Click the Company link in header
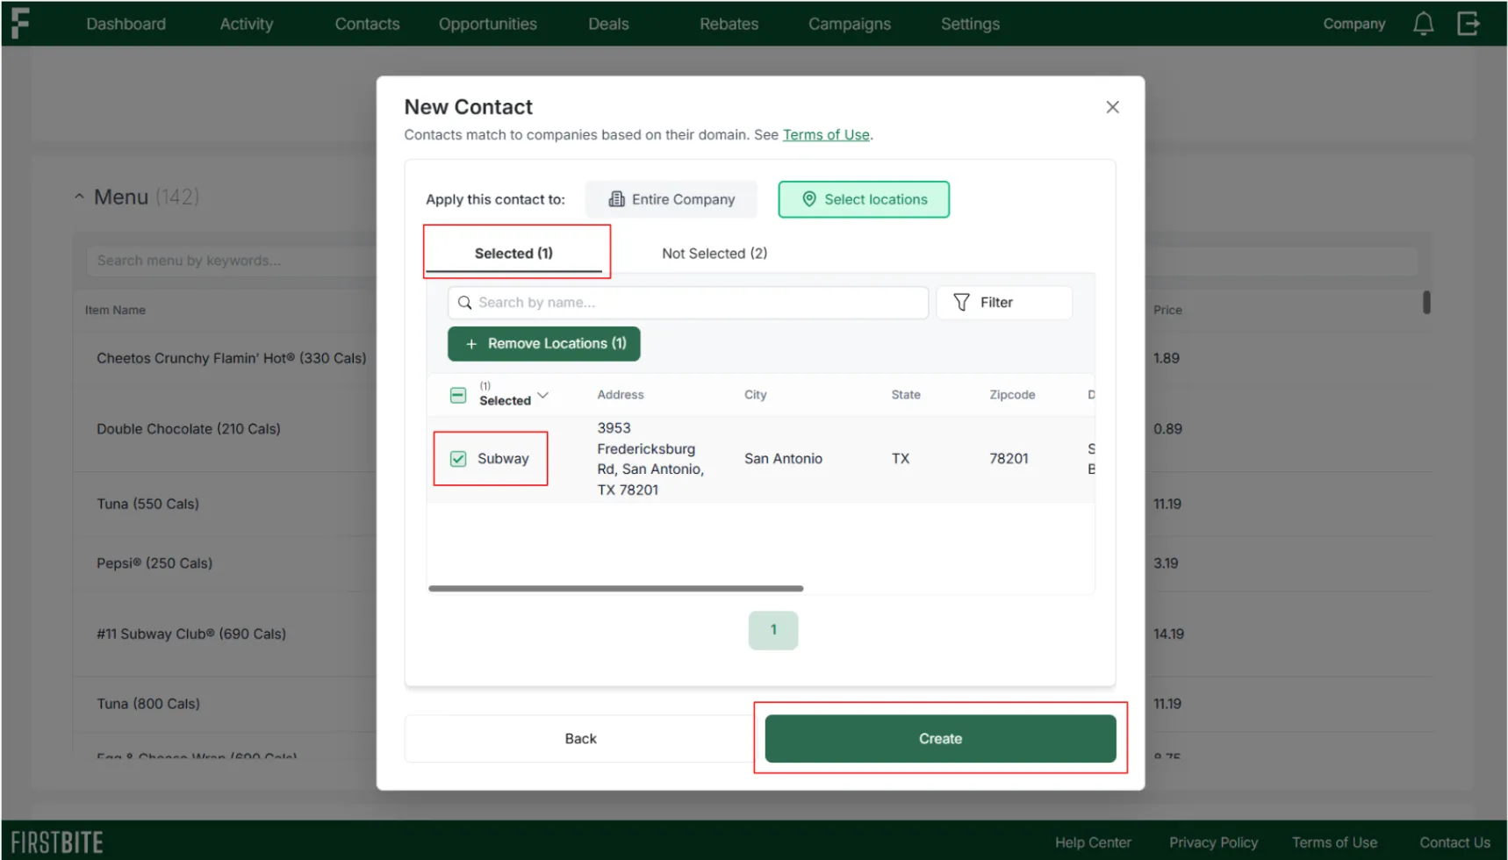This screenshot has width=1508, height=860. tap(1354, 24)
